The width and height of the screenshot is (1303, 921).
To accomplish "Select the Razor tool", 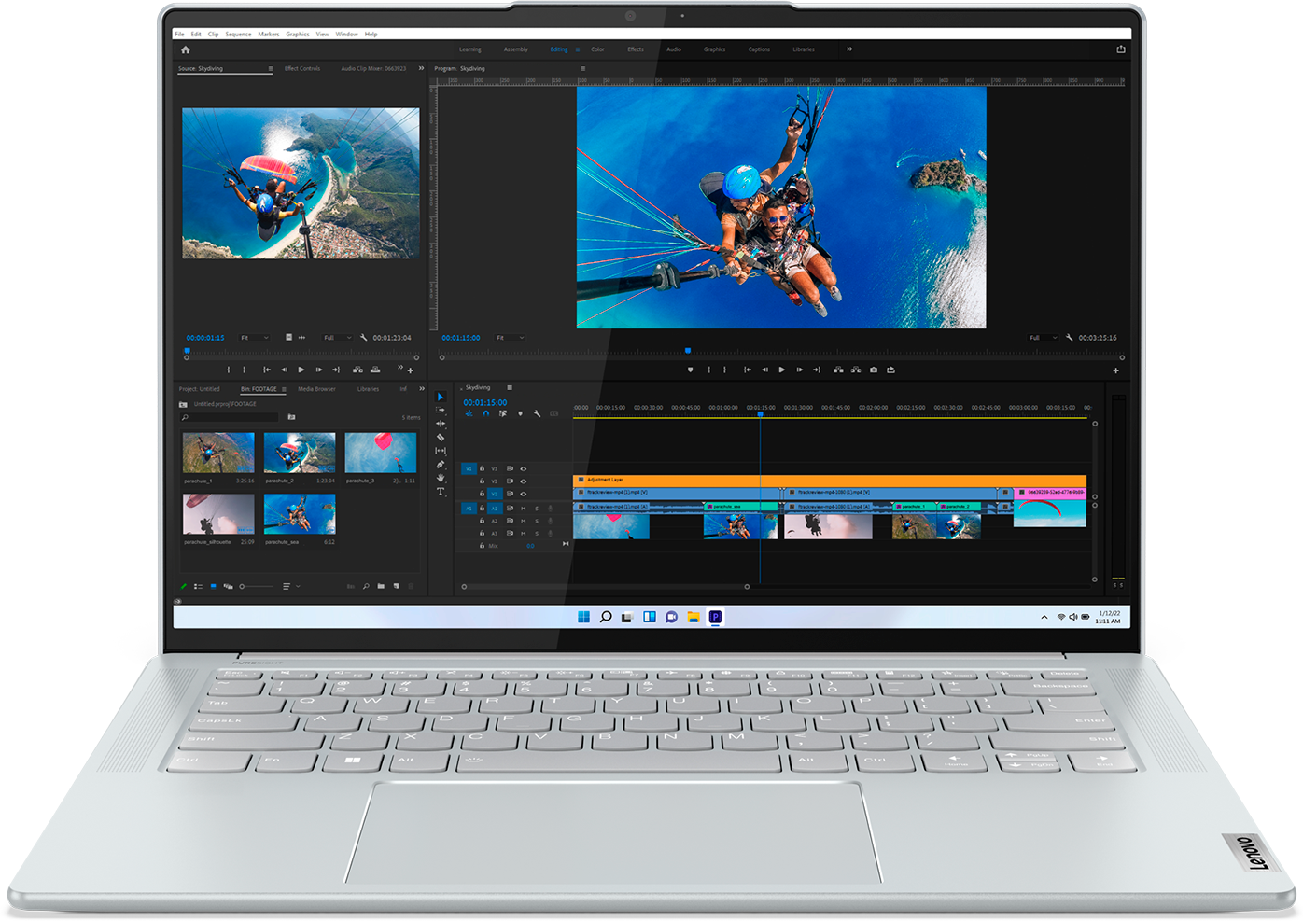I will (441, 438).
